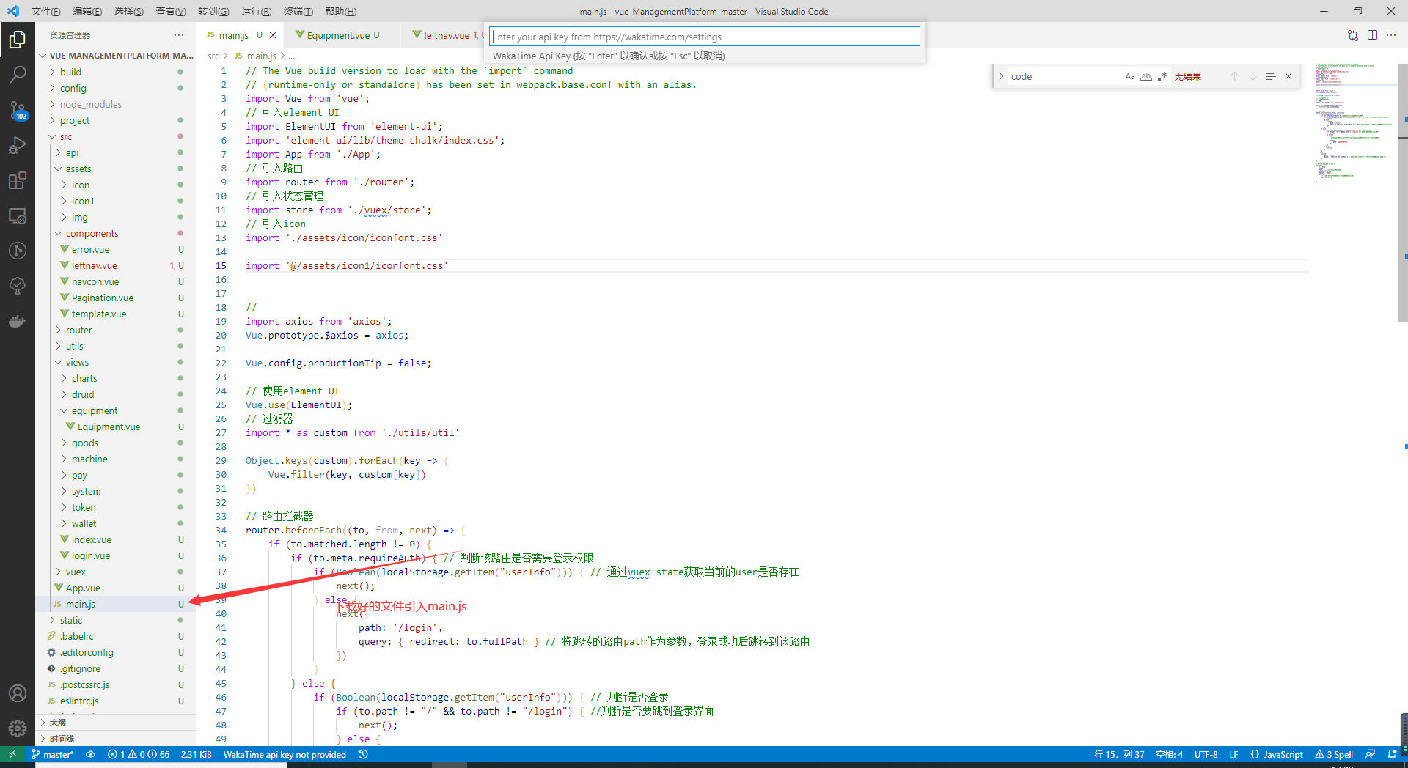This screenshot has height=768, width=1408.
Task: Open the 3 Spell warnings indicator
Action: point(1334,754)
